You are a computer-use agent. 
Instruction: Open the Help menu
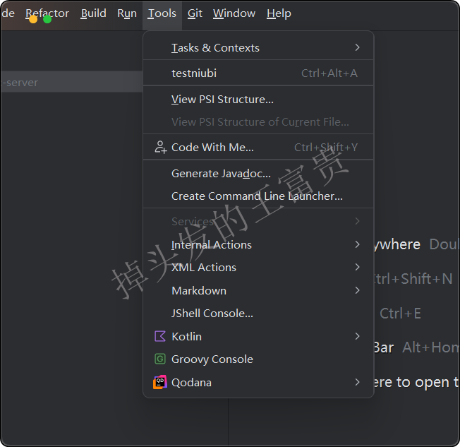click(x=279, y=13)
